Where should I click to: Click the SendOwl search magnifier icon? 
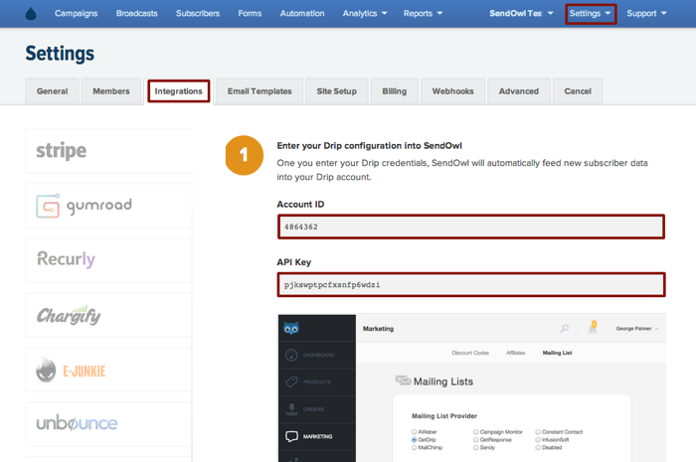point(564,329)
